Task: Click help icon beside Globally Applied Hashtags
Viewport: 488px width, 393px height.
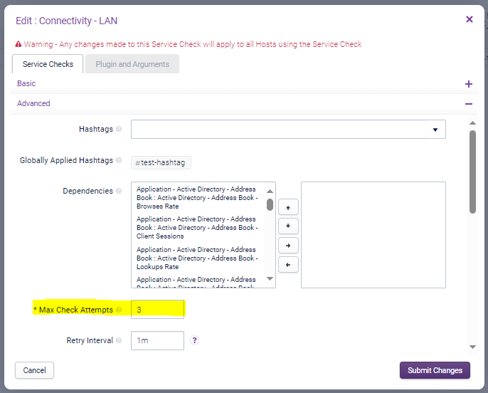Action: pos(119,161)
